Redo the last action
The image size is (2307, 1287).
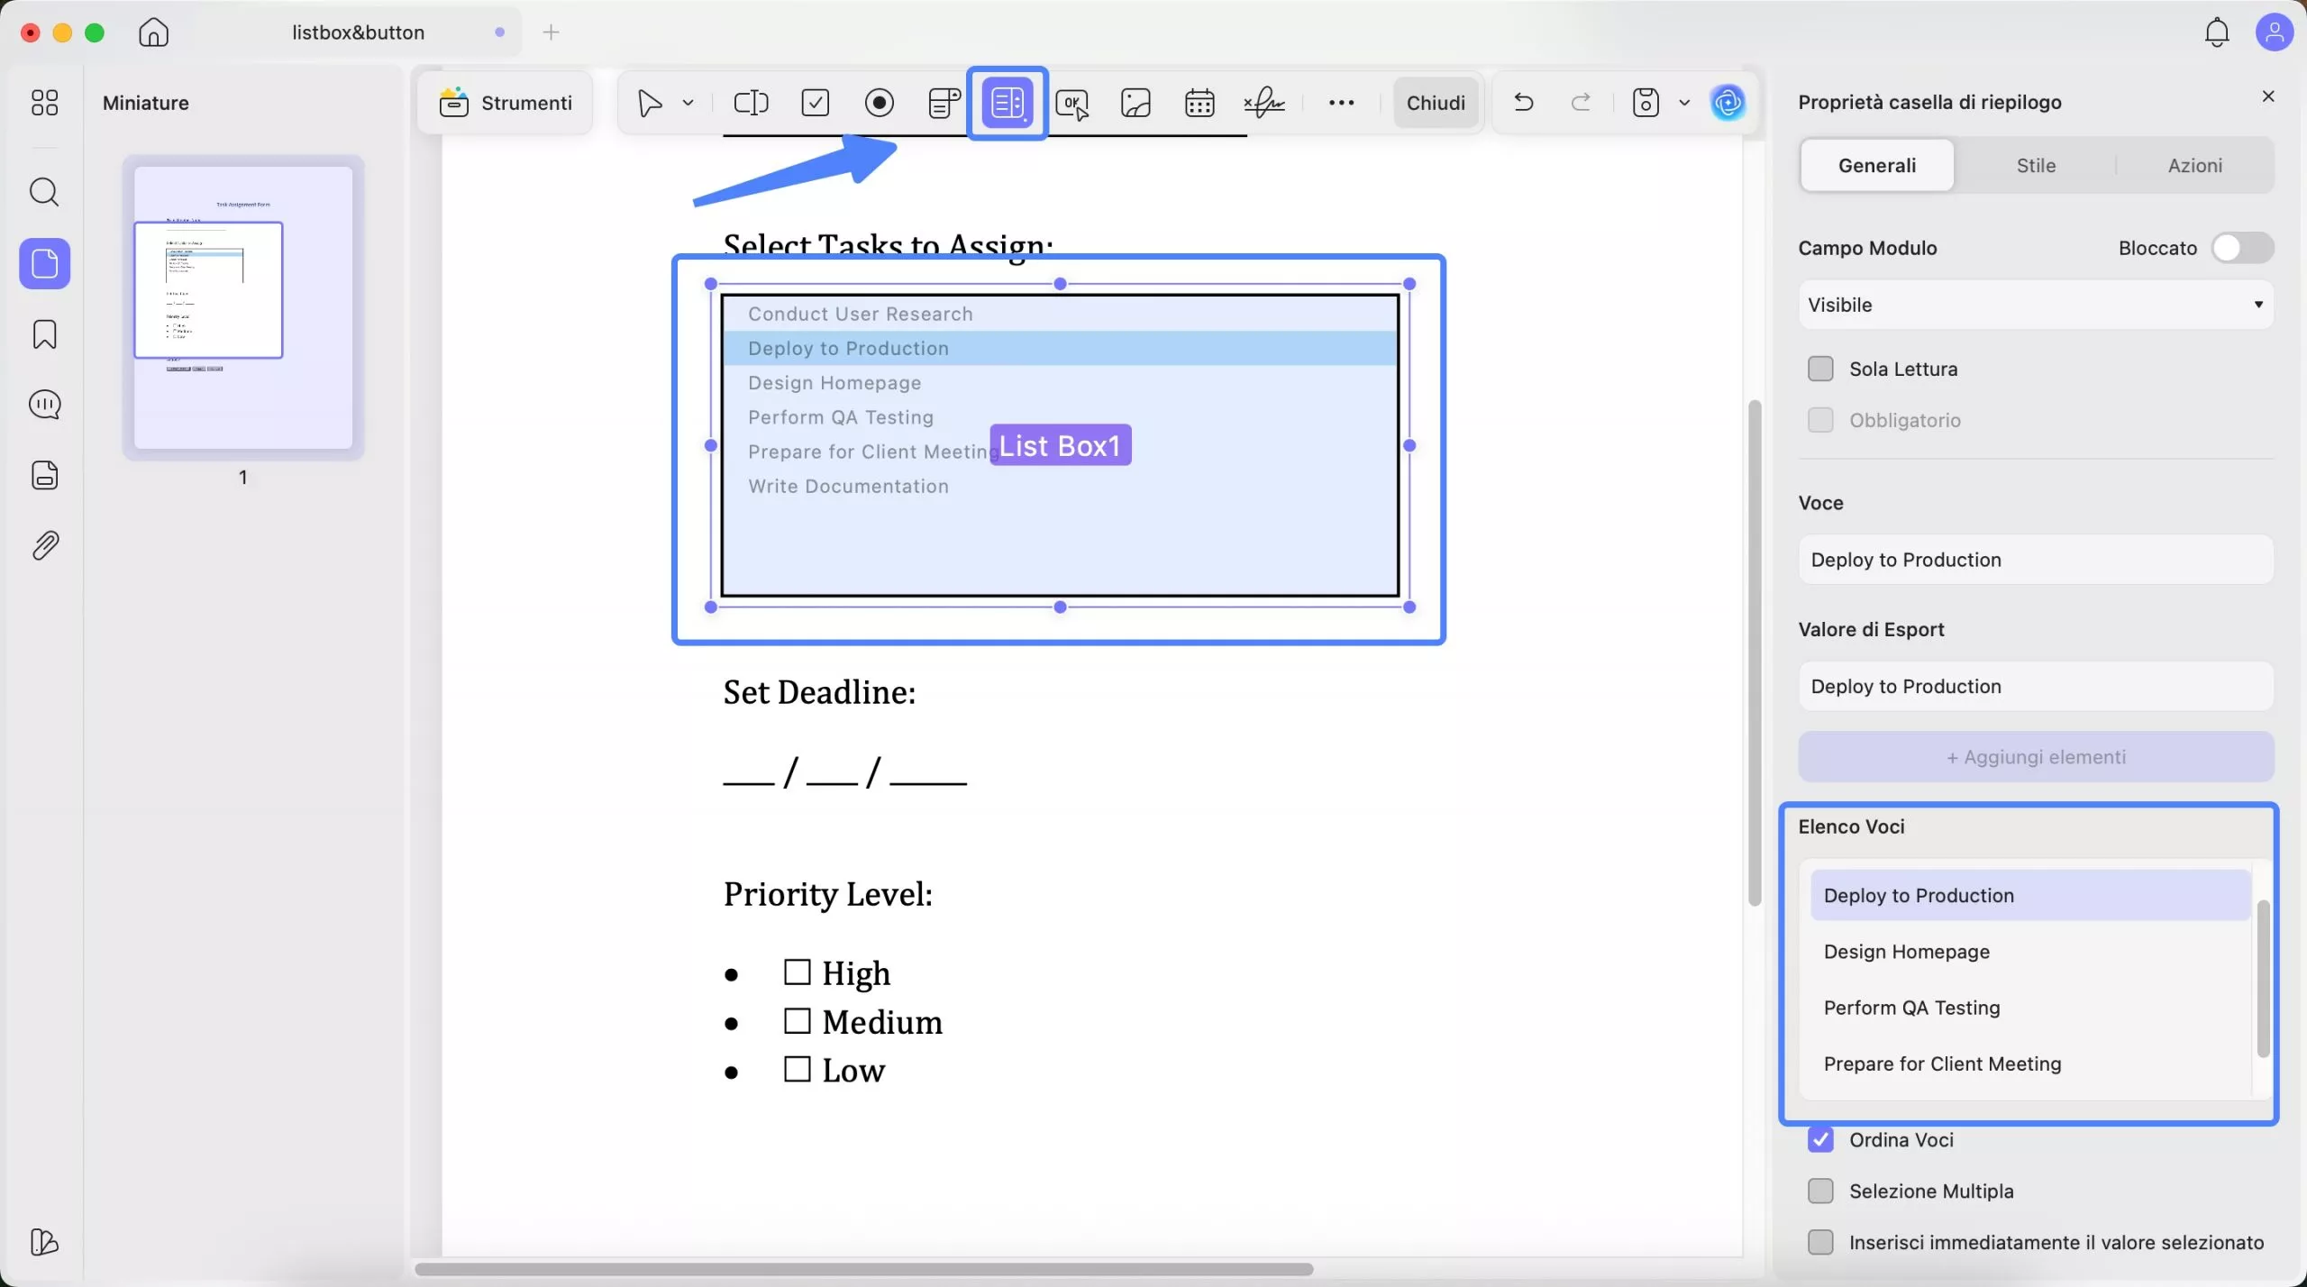1581,102
